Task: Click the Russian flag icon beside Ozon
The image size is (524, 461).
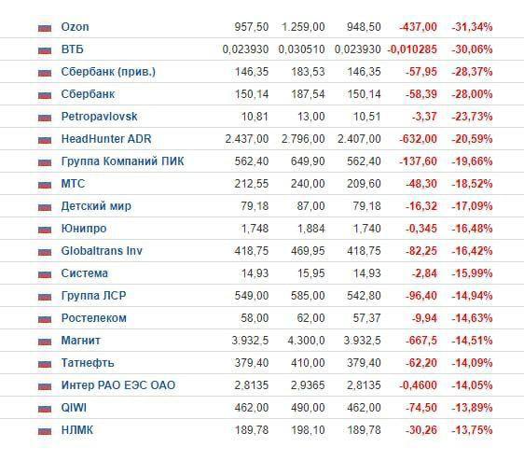Action: (x=45, y=28)
